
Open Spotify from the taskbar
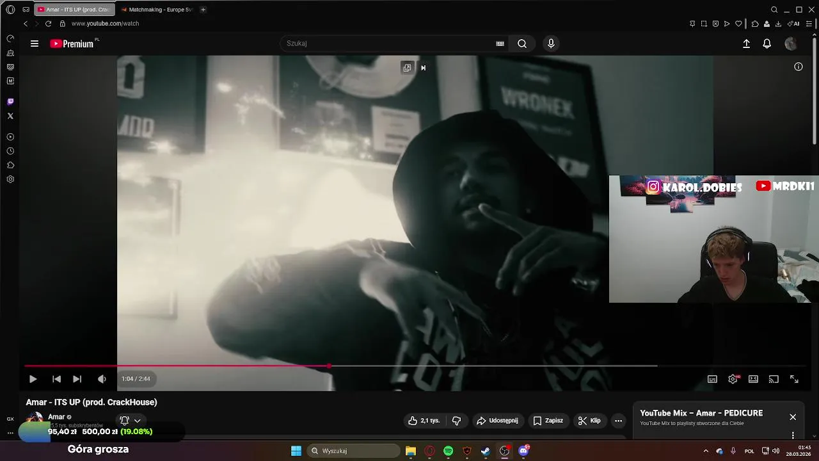[448, 451]
